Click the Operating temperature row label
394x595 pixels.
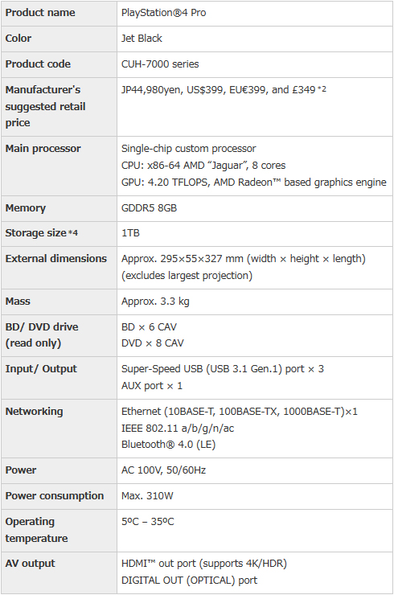(36, 530)
